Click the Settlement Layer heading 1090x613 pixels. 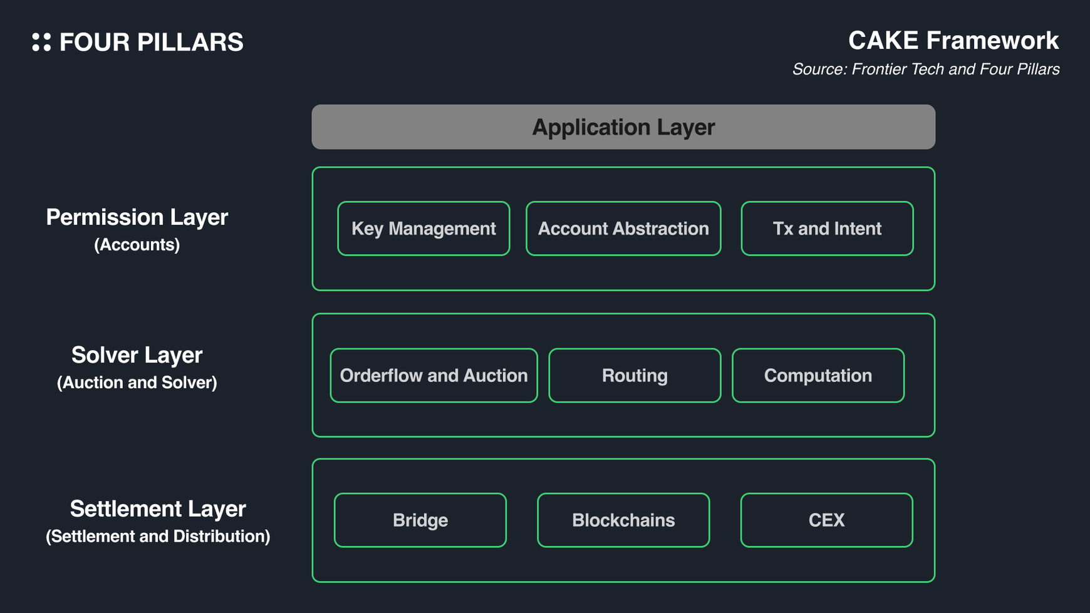(x=157, y=509)
